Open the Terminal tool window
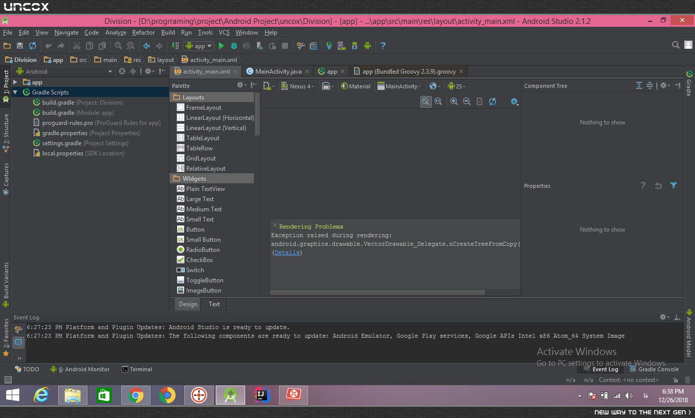Screen dimensions: 695x418 tap(137, 369)
